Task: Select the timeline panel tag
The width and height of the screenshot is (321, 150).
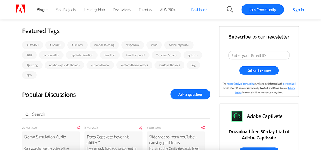Action: click(x=135, y=55)
